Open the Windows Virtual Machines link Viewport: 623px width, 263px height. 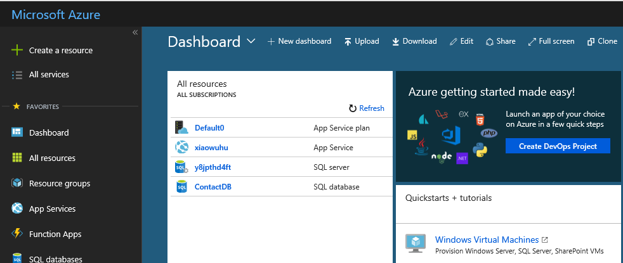[x=487, y=240]
